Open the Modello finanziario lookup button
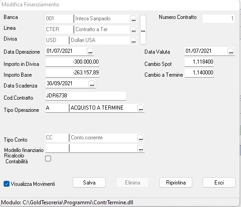Screen dimensions: 241x207 pyautogui.click(x=140, y=148)
